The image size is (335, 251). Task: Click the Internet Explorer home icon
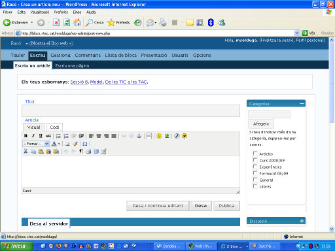tap(77, 22)
